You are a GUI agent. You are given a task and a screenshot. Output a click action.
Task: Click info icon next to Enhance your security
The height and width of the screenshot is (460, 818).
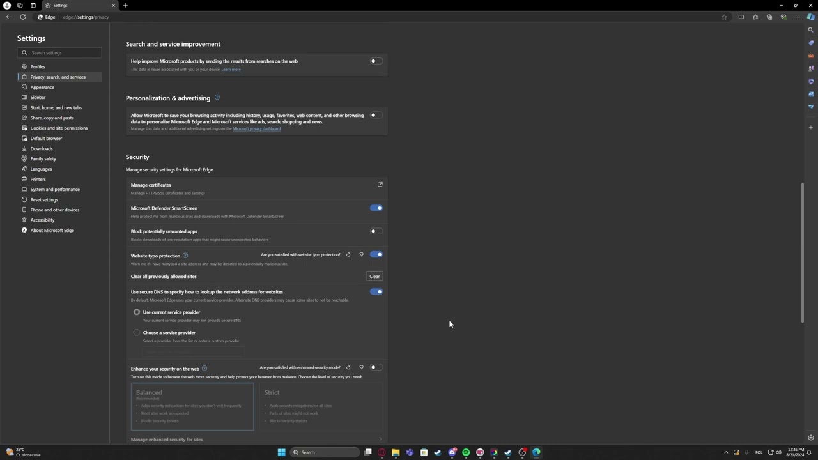(204, 369)
